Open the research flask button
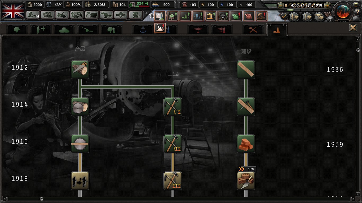 [x=48, y=15]
